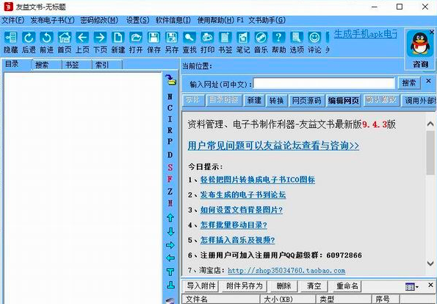Click the QQ penguin 咨询 icon

pos(420,44)
